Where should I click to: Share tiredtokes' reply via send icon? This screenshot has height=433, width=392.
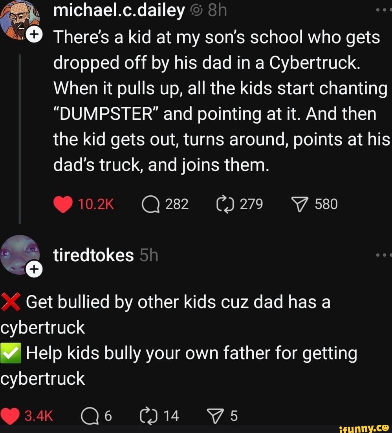point(215,416)
